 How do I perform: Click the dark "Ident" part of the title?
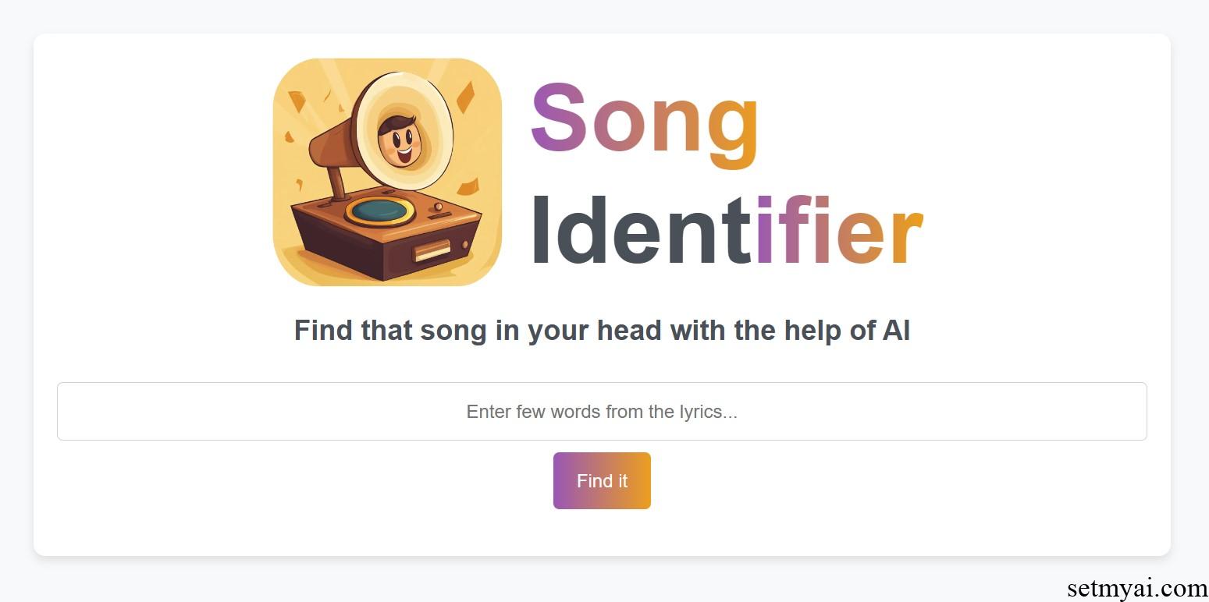tap(642, 230)
